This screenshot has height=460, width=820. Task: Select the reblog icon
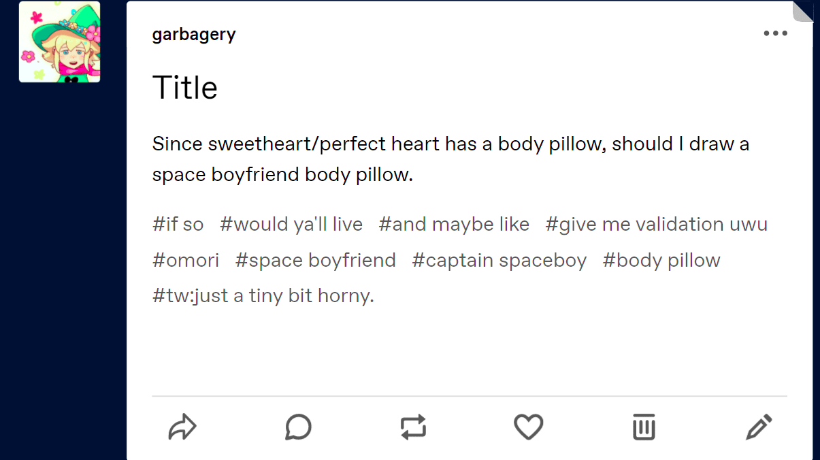pyautogui.click(x=413, y=427)
